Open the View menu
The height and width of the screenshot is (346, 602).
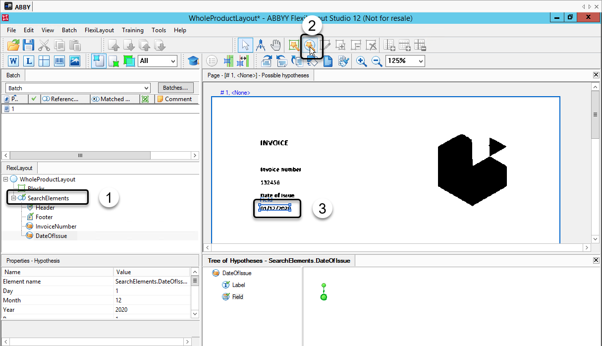coord(48,30)
